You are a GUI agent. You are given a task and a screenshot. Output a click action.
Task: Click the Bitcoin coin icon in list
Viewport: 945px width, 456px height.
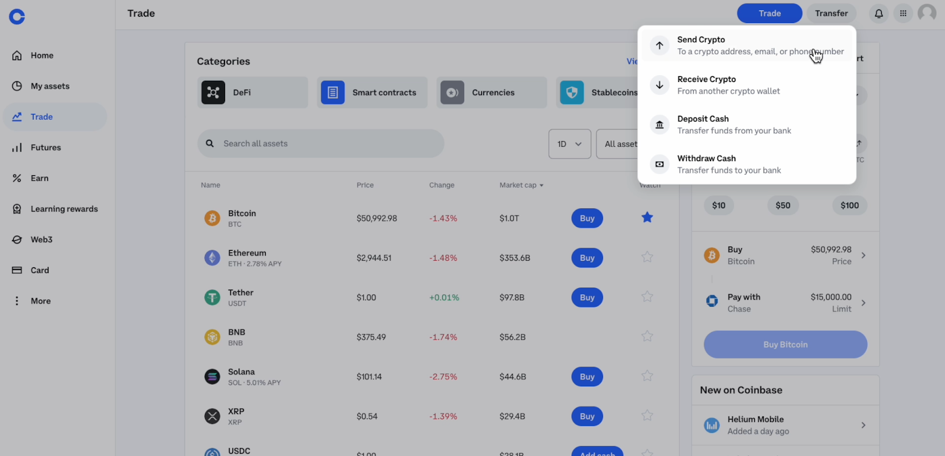coord(212,218)
